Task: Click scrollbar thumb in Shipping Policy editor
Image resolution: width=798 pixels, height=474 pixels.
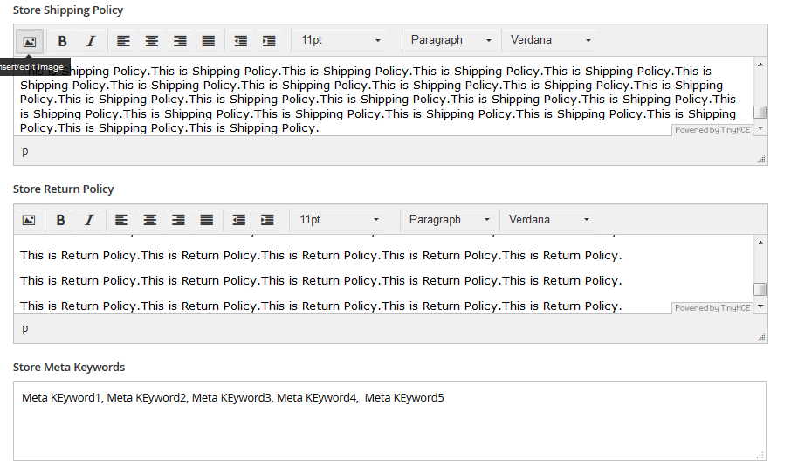Action: tap(760, 112)
